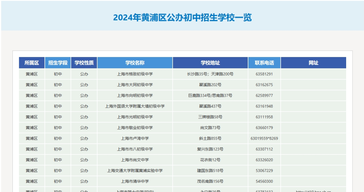
Task: Click 黄浦区 in the 上海市格致初级中学 row
Action: click(x=32, y=74)
